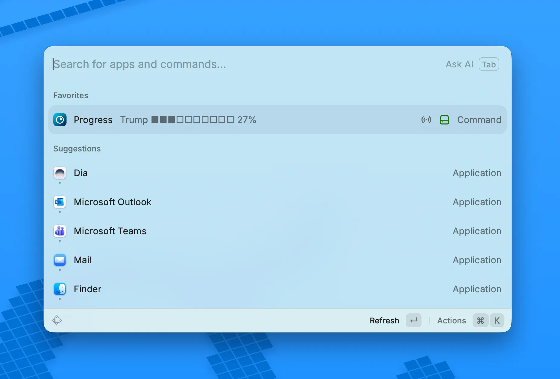Click the K key badge in footer
The height and width of the screenshot is (379, 560).
click(x=497, y=320)
